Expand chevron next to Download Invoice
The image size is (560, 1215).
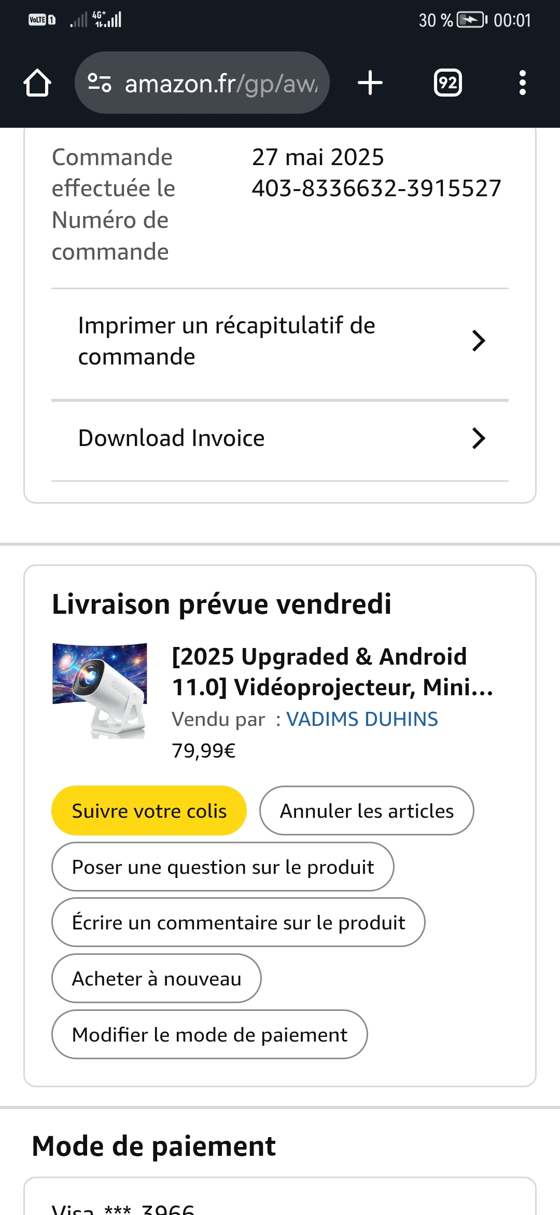click(x=478, y=438)
